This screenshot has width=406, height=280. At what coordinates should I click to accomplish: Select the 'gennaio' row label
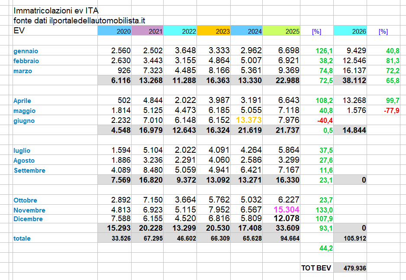click(x=26, y=51)
